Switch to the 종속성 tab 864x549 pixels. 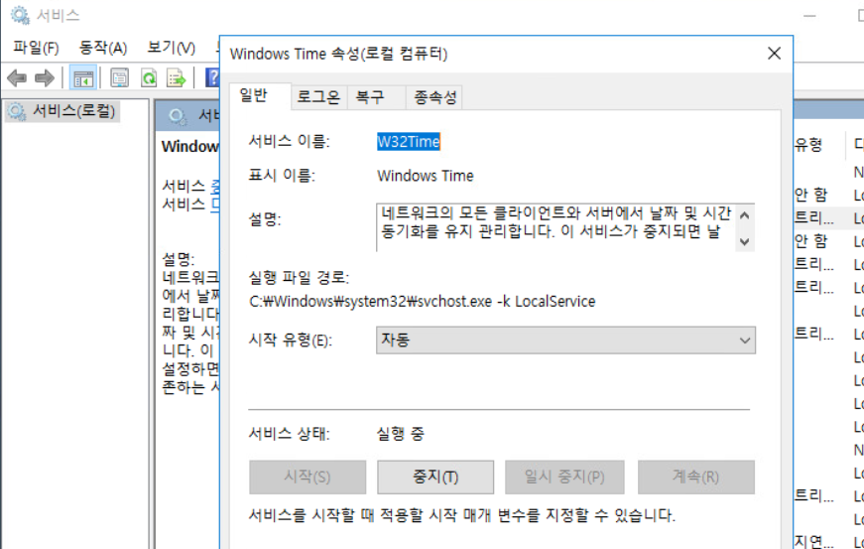[434, 97]
